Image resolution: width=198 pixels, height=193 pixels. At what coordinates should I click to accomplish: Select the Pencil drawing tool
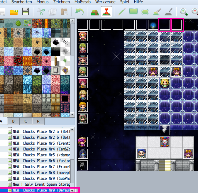tap(122, 12)
